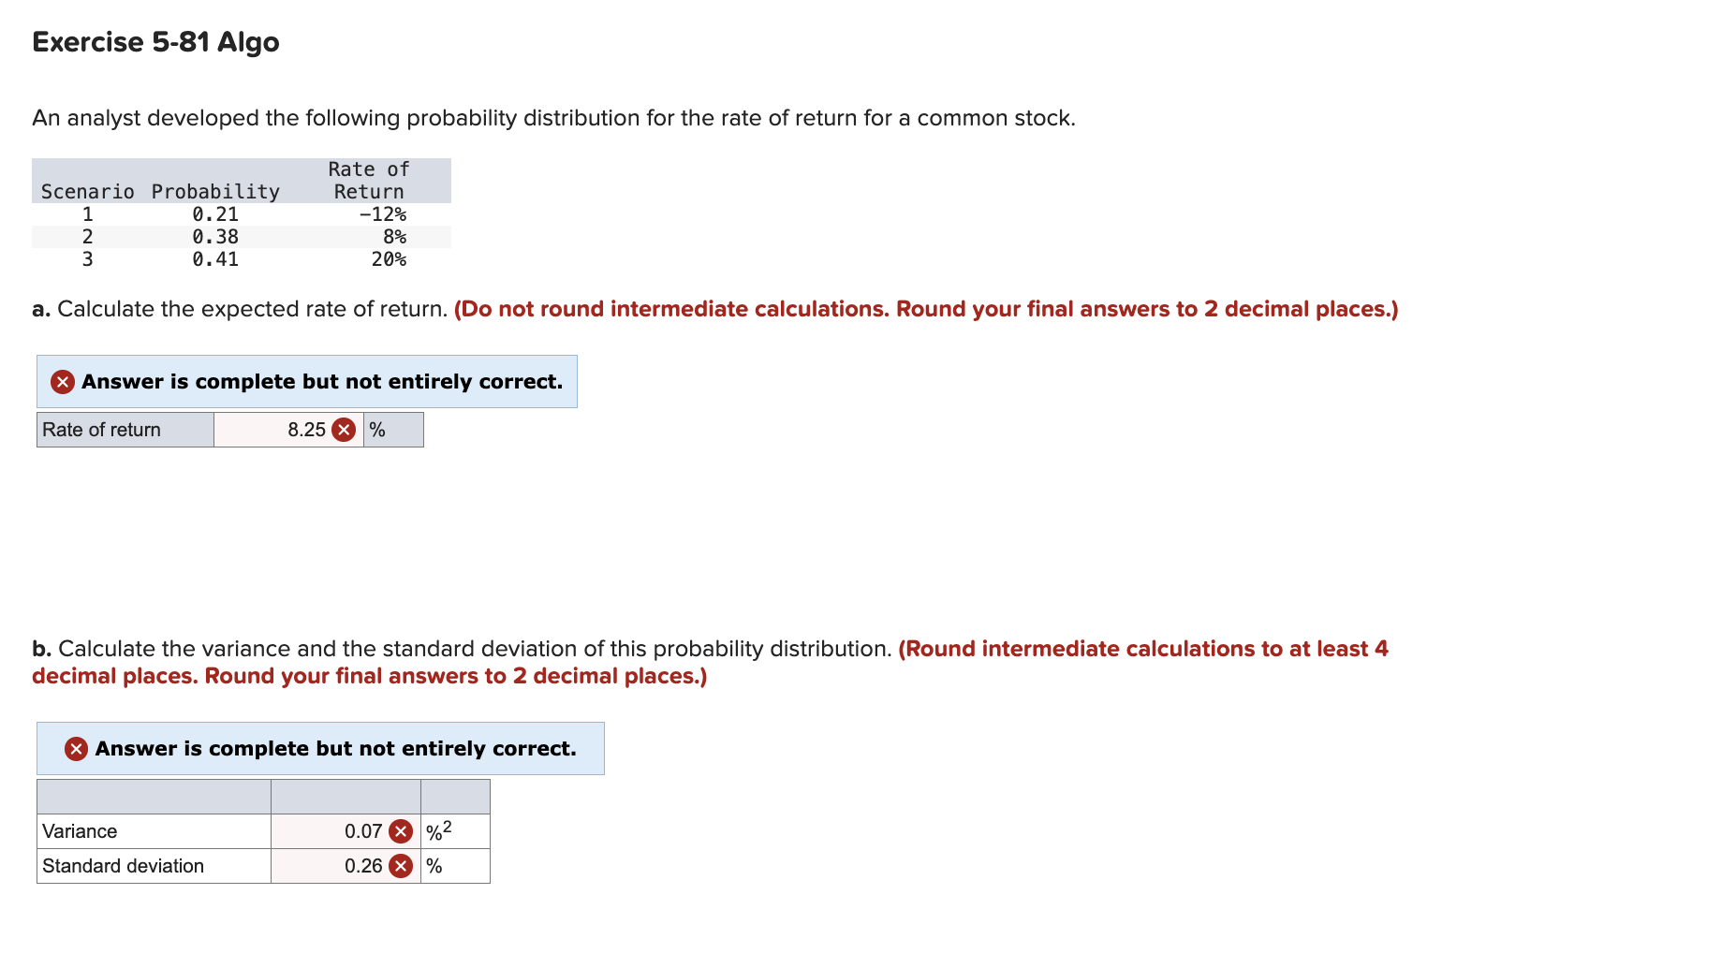The height and width of the screenshot is (968, 1736).
Task: Click the % unit beside Standard deviation
Action: coord(433,866)
